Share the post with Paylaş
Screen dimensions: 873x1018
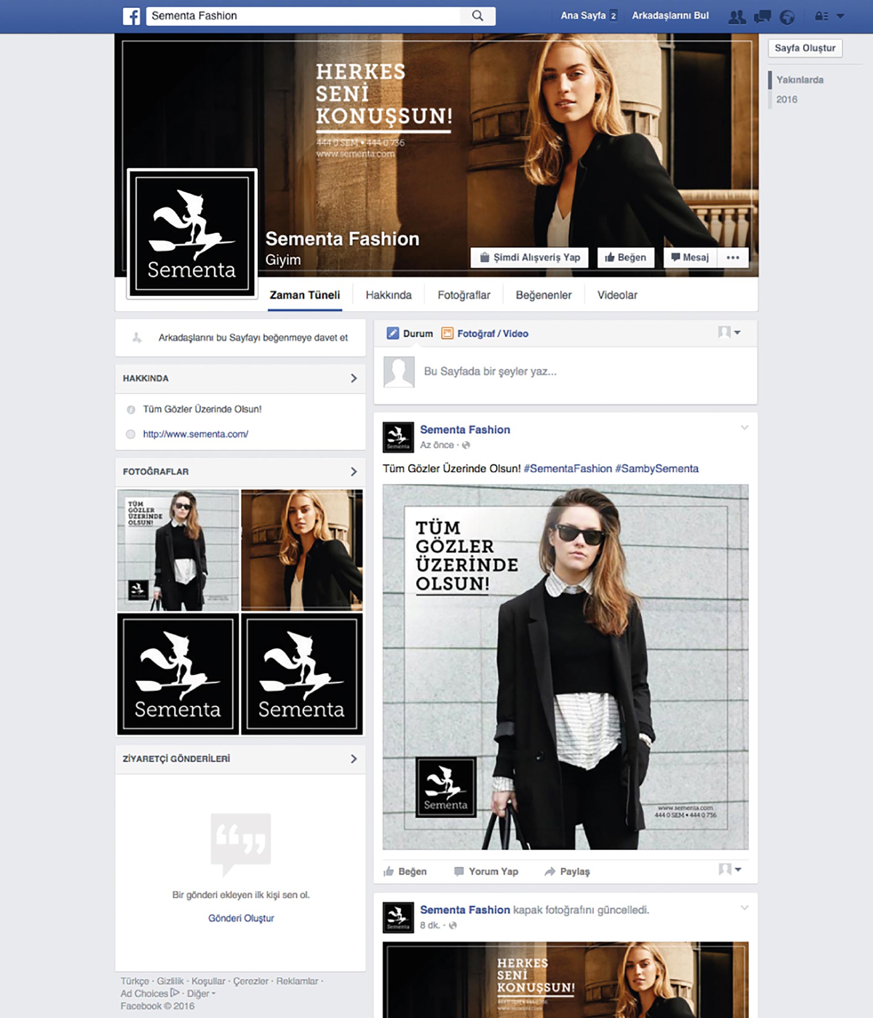click(567, 872)
